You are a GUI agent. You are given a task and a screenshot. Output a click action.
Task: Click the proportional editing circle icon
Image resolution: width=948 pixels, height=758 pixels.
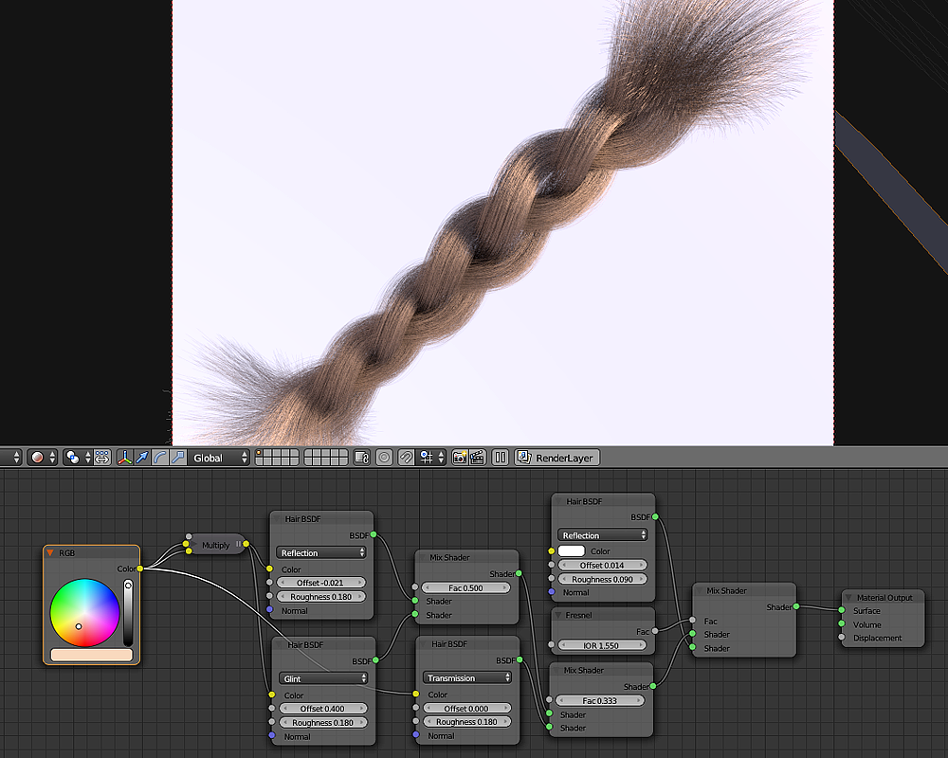pos(384,458)
